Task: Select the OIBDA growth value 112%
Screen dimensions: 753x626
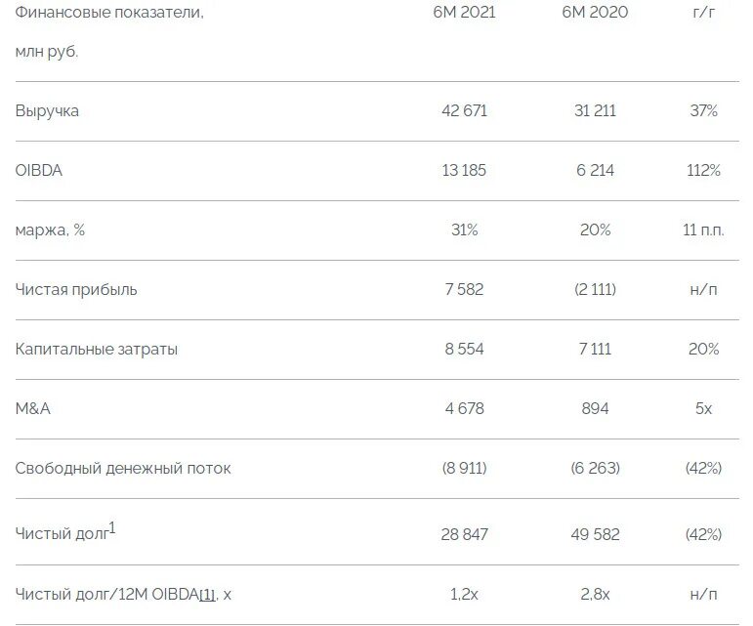Action: (703, 171)
